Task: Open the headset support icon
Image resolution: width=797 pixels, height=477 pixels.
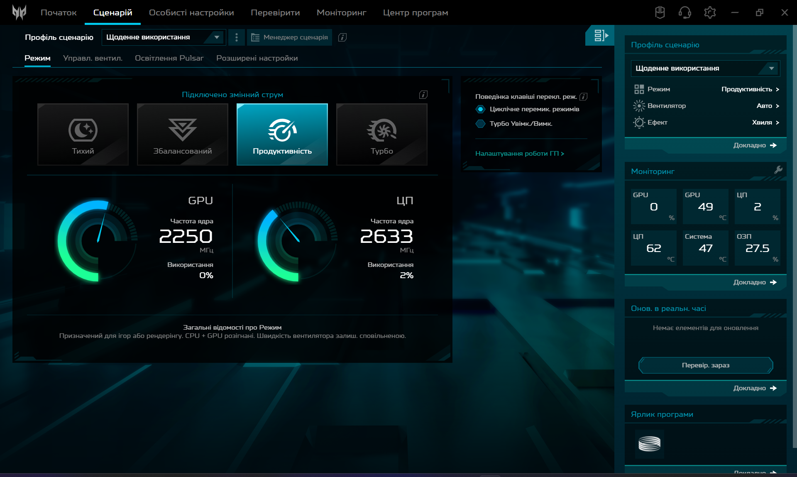Action: (x=685, y=12)
